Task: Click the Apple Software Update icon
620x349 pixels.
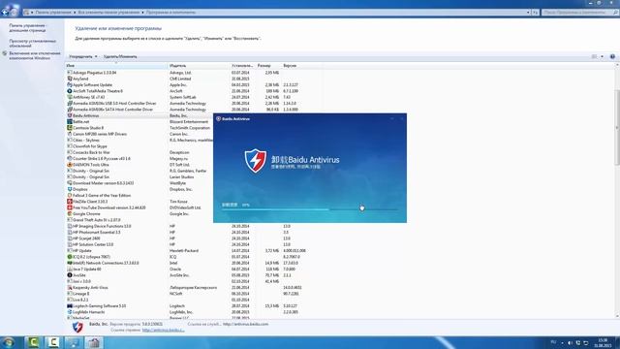Action: point(70,84)
